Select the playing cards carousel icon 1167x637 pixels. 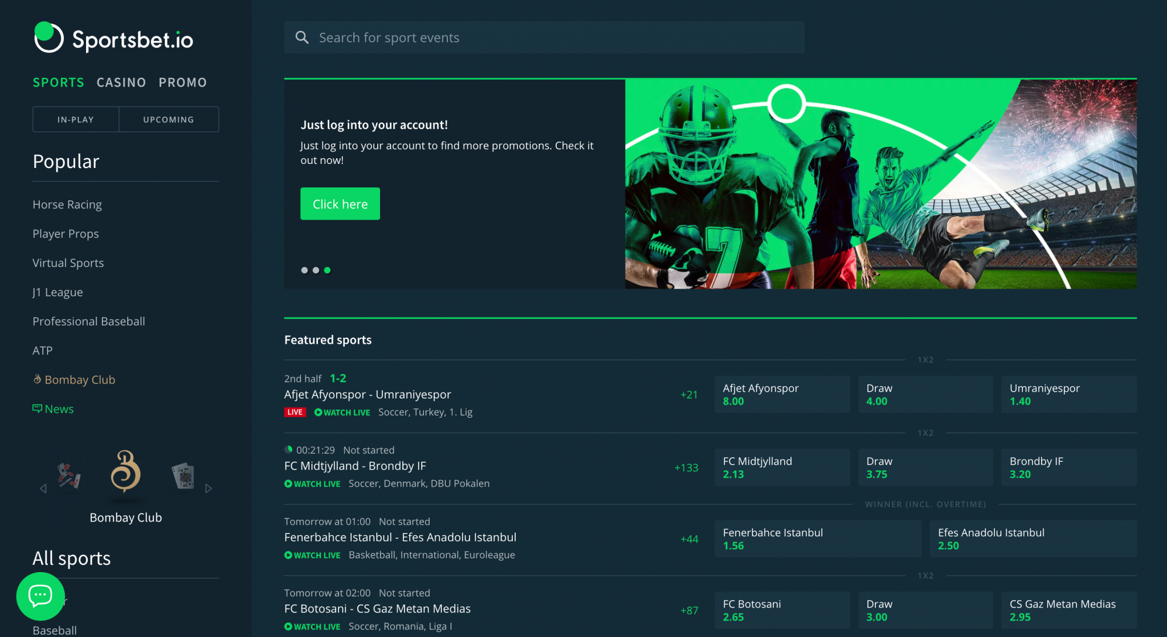click(183, 476)
